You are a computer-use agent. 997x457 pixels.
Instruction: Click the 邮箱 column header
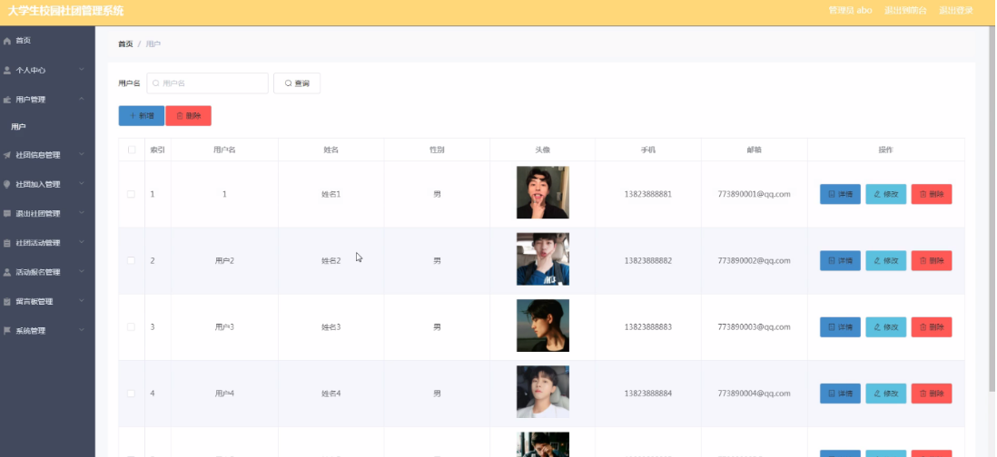click(x=755, y=150)
